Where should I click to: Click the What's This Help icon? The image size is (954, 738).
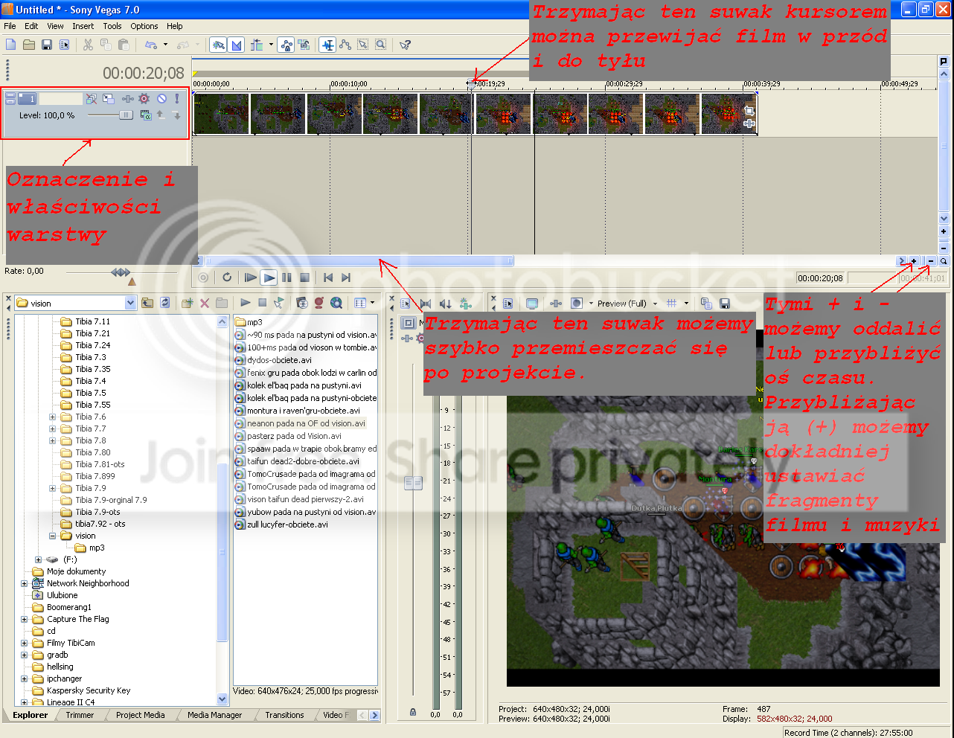405,45
